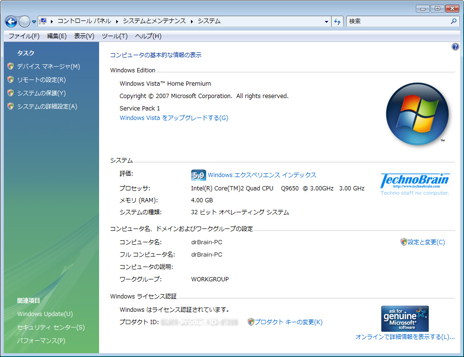This screenshot has width=464, height=357.
Task: Click プロダクト キーの変更(K) link
Action: (289, 322)
